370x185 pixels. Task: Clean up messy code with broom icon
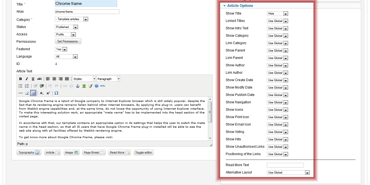click(x=90, y=86)
